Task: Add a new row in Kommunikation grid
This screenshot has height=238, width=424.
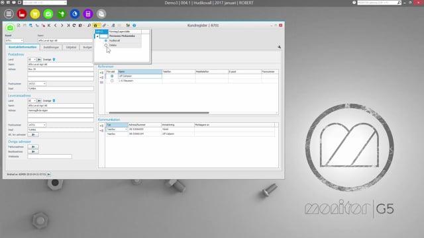Action: tap(101, 126)
